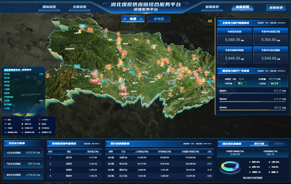Select 武汉港 in logistics node list
291x184 pixels.
23,74
